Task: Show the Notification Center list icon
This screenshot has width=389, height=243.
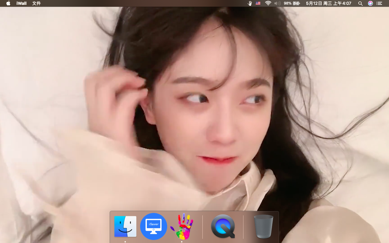Action: tap(379, 3)
